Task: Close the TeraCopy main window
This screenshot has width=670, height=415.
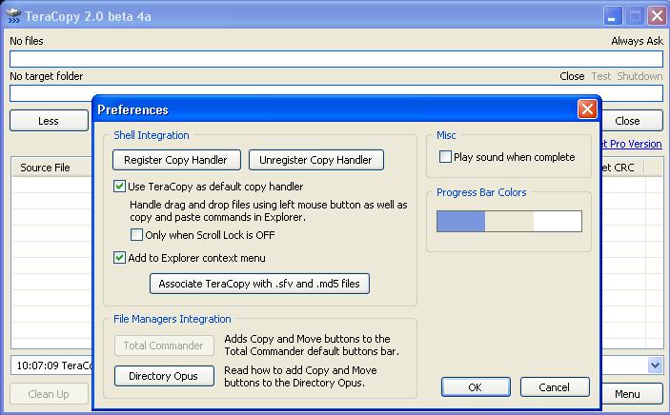Action: coord(657,16)
